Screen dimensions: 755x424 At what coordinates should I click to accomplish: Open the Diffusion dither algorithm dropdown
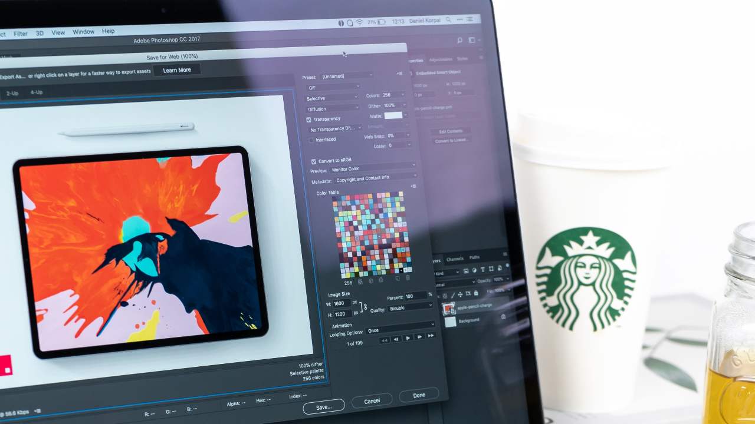point(332,108)
